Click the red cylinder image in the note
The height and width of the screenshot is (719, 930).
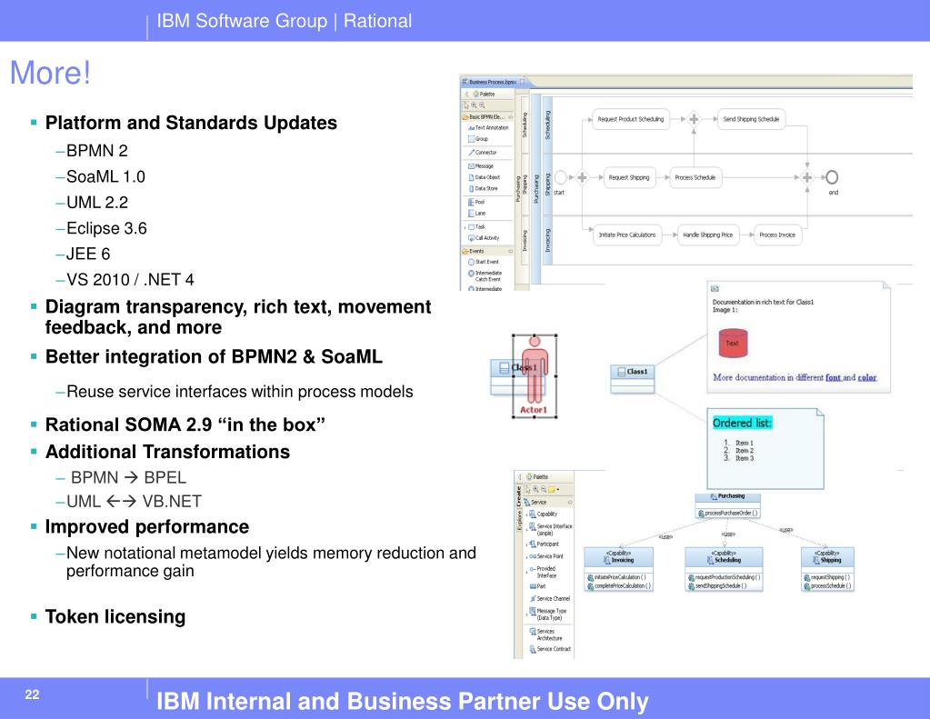pos(733,344)
